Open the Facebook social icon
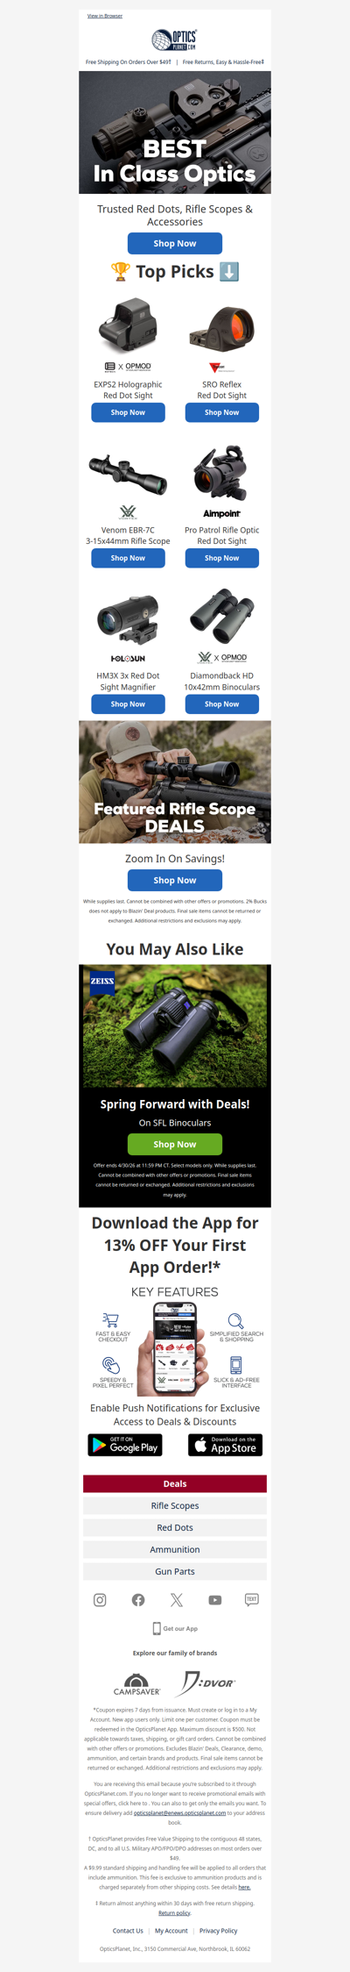This screenshot has height=1972, width=350. pyautogui.click(x=138, y=1600)
